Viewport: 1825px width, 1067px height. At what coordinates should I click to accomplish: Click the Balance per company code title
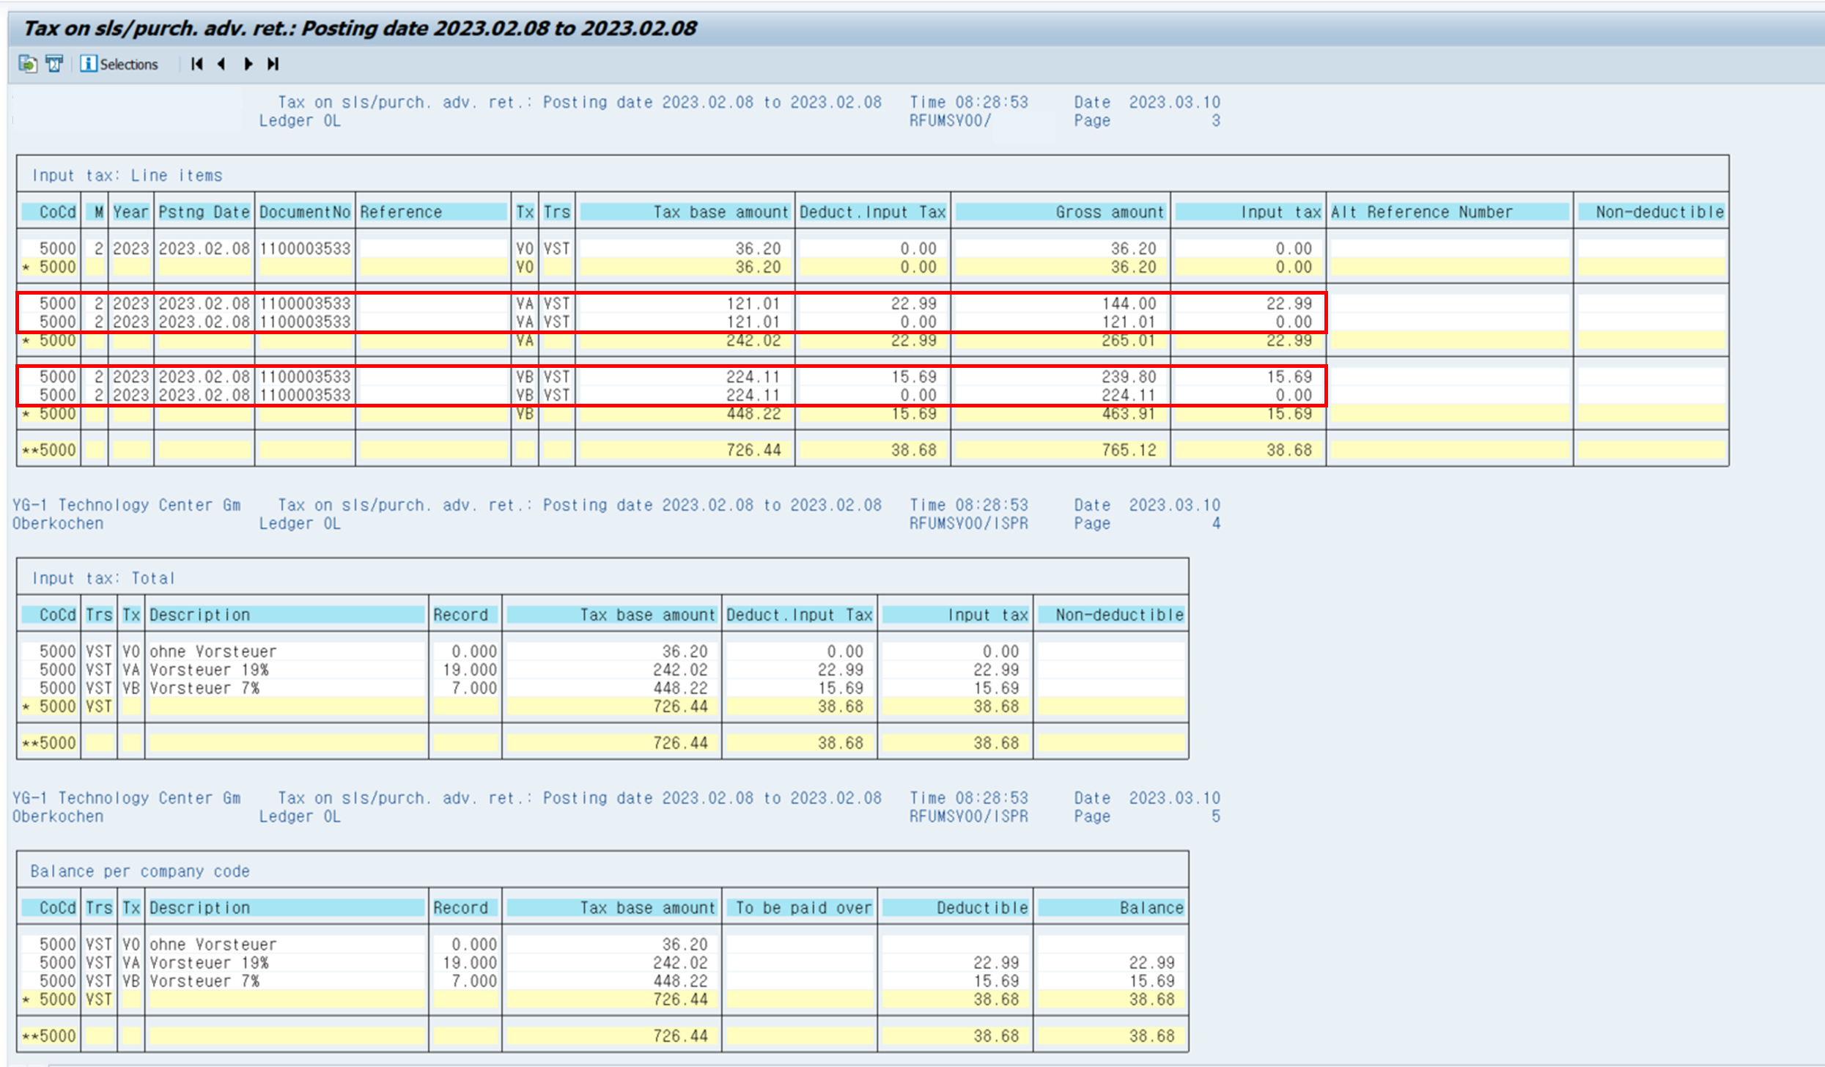(x=139, y=871)
